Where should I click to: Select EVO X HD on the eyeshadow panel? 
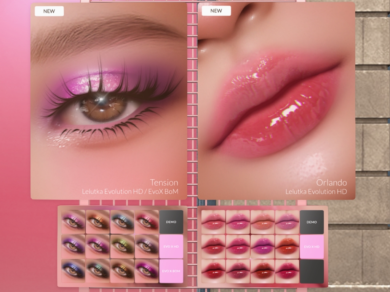pyautogui.click(x=171, y=246)
